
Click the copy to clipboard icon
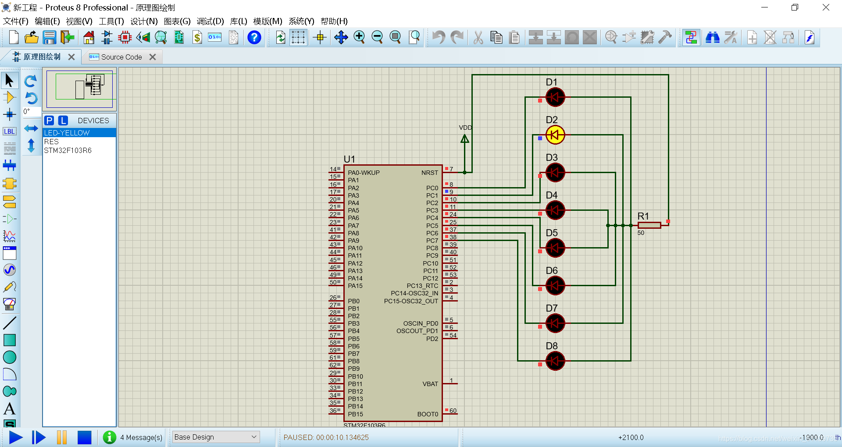pyautogui.click(x=496, y=38)
